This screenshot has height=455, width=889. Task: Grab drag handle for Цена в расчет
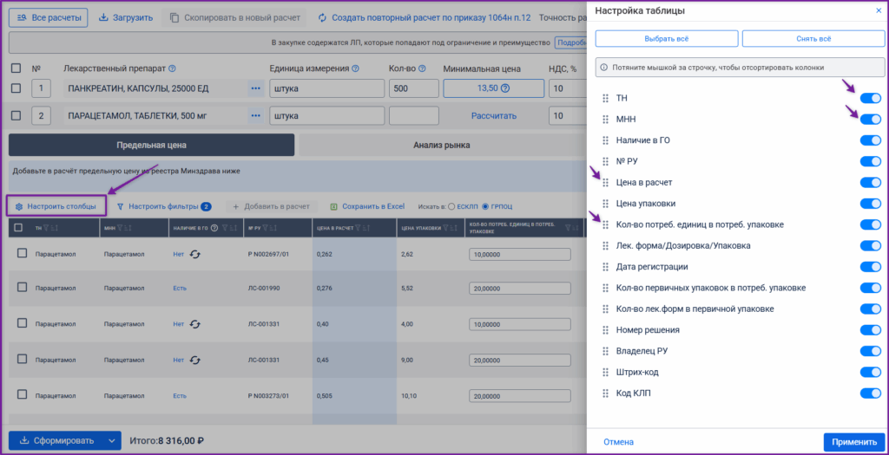pos(605,183)
